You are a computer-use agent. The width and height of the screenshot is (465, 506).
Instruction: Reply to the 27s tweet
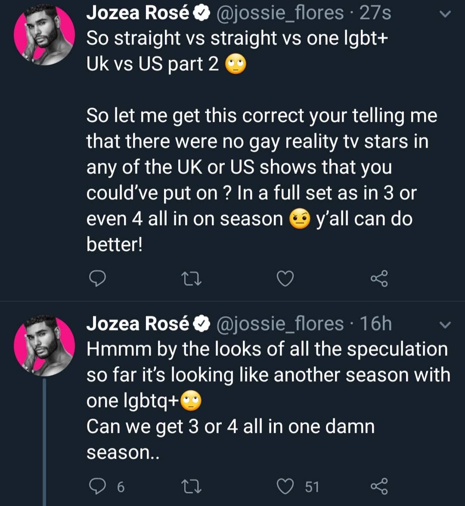[97, 279]
